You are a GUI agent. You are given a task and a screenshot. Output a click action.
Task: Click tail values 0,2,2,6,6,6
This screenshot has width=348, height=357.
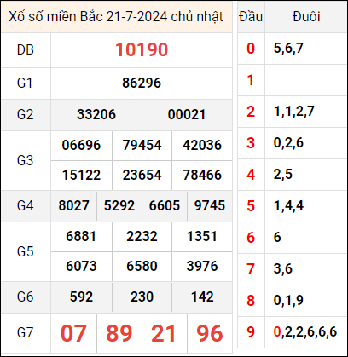[305, 332]
